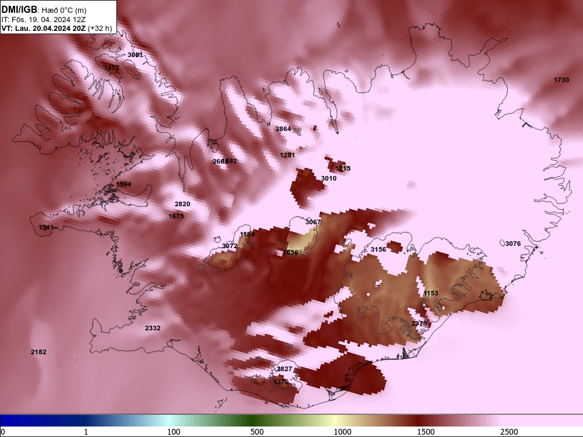
Task: Click the 3067 height value
Action: [x=313, y=222]
